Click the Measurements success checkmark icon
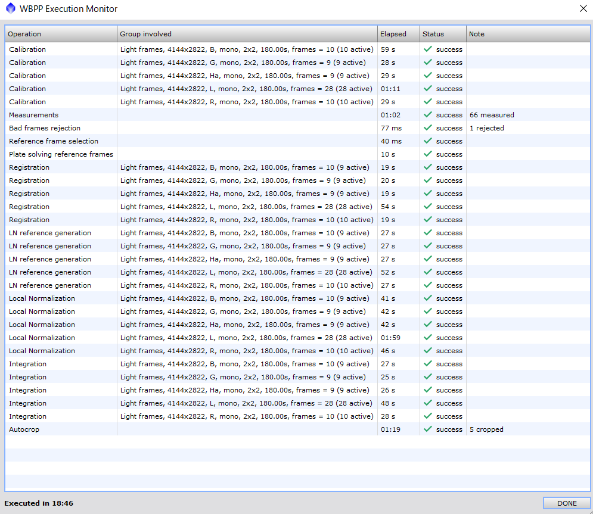Screen dimensions: 593x514 [428, 114]
